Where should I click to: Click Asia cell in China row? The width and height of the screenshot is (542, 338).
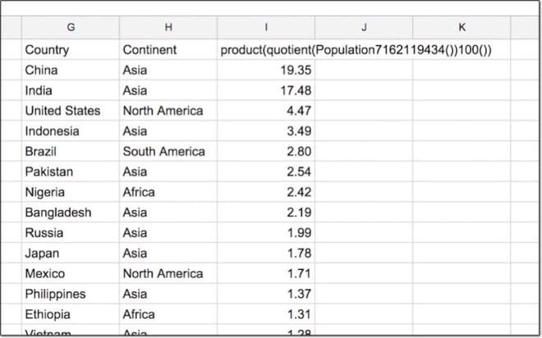tap(168, 70)
